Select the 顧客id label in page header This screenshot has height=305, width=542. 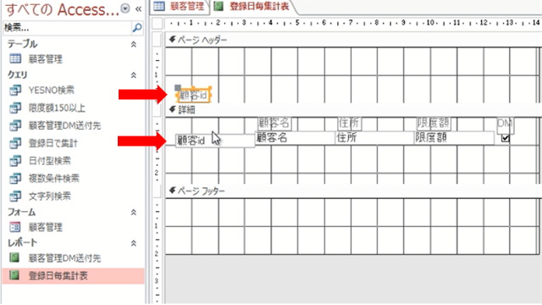pos(194,95)
